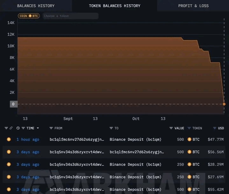
Task: Focus the Choose a token input
Action: [x=71, y=16]
